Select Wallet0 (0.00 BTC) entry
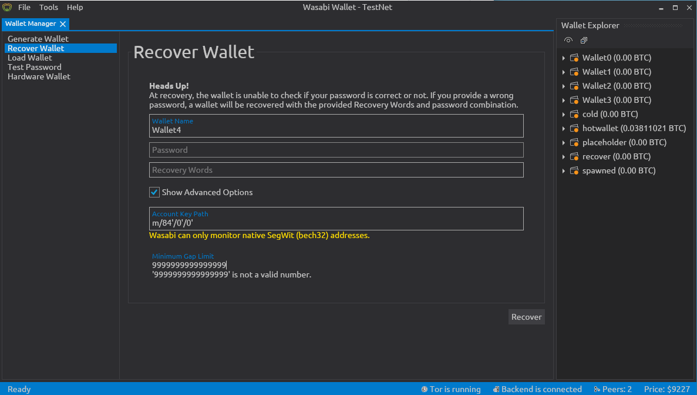 (x=617, y=58)
